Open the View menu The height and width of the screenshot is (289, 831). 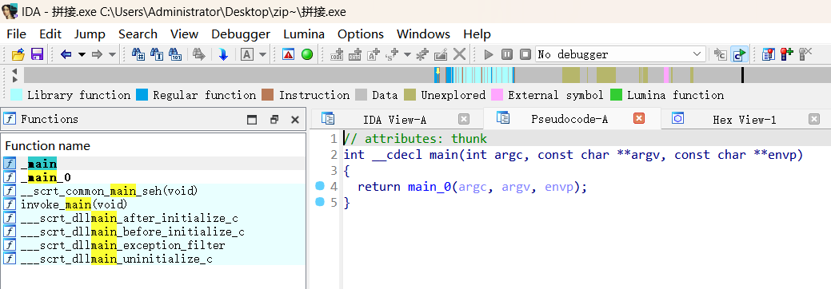(x=184, y=34)
